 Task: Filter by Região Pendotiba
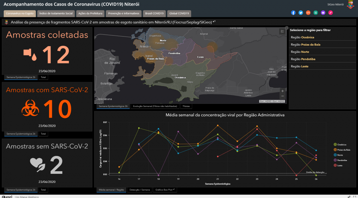coord(303,59)
